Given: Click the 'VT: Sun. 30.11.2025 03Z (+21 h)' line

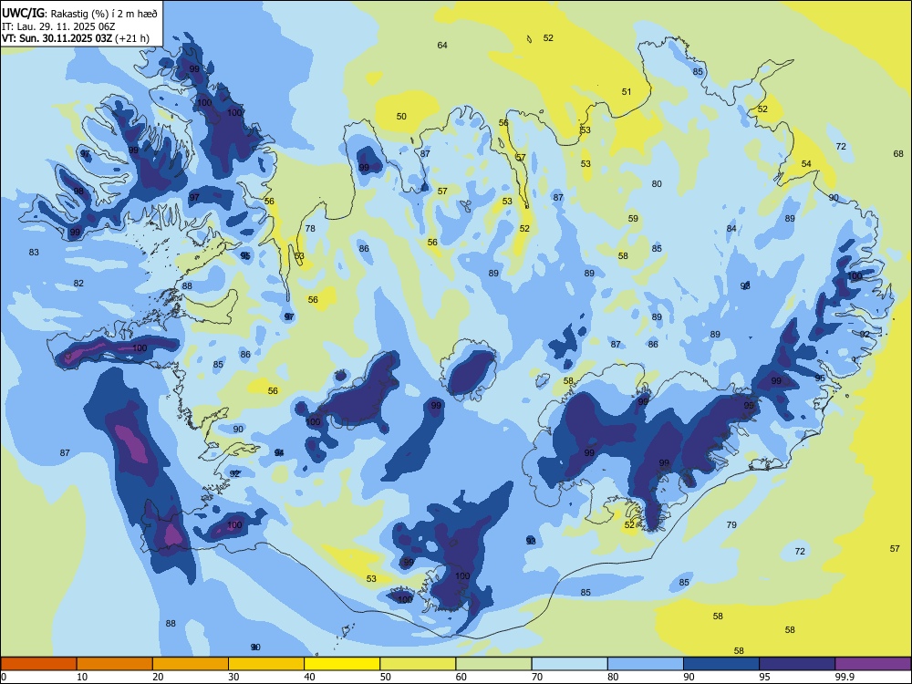Looking at the screenshot, I should click(76, 38).
